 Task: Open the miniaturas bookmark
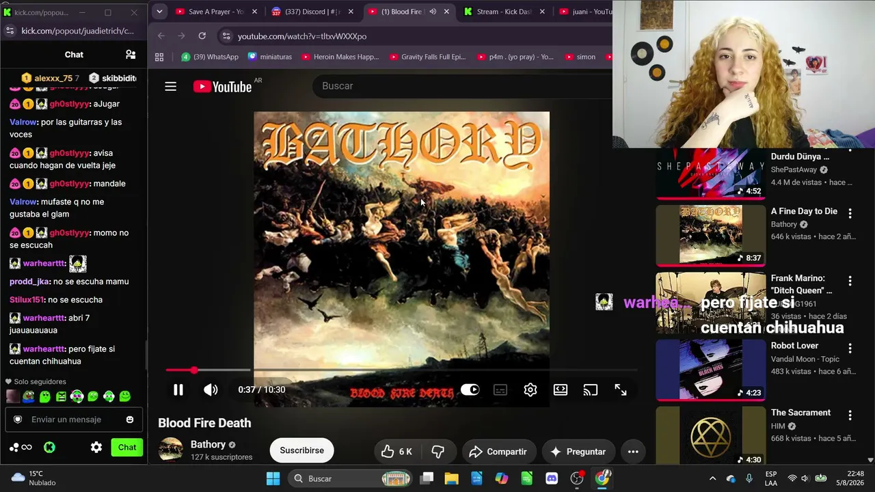[x=270, y=57]
